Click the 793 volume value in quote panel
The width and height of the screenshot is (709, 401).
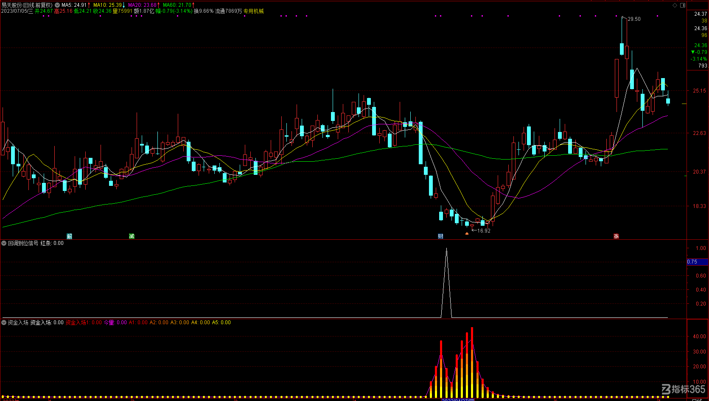click(703, 66)
